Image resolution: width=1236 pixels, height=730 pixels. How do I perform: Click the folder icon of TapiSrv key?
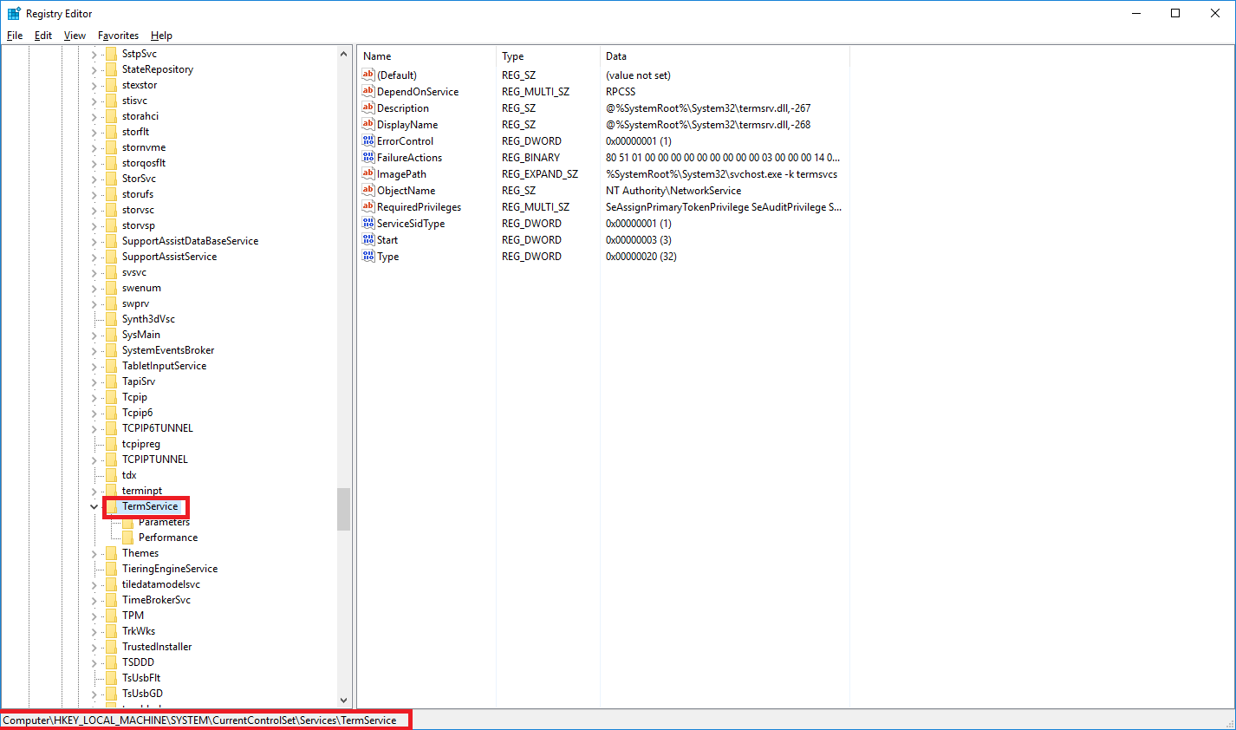[110, 381]
